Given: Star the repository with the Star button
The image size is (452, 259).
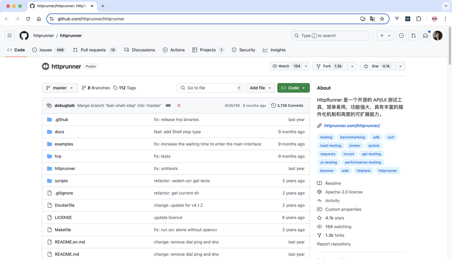Looking at the screenshot, I should 377,66.
